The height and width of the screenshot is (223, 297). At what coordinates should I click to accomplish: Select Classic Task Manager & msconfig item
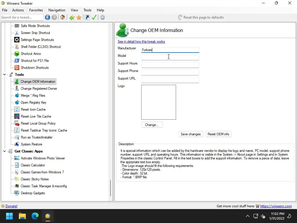(44, 186)
